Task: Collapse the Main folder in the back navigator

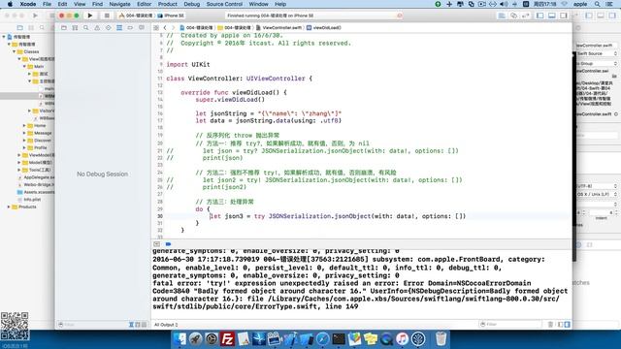Action: 24,67
